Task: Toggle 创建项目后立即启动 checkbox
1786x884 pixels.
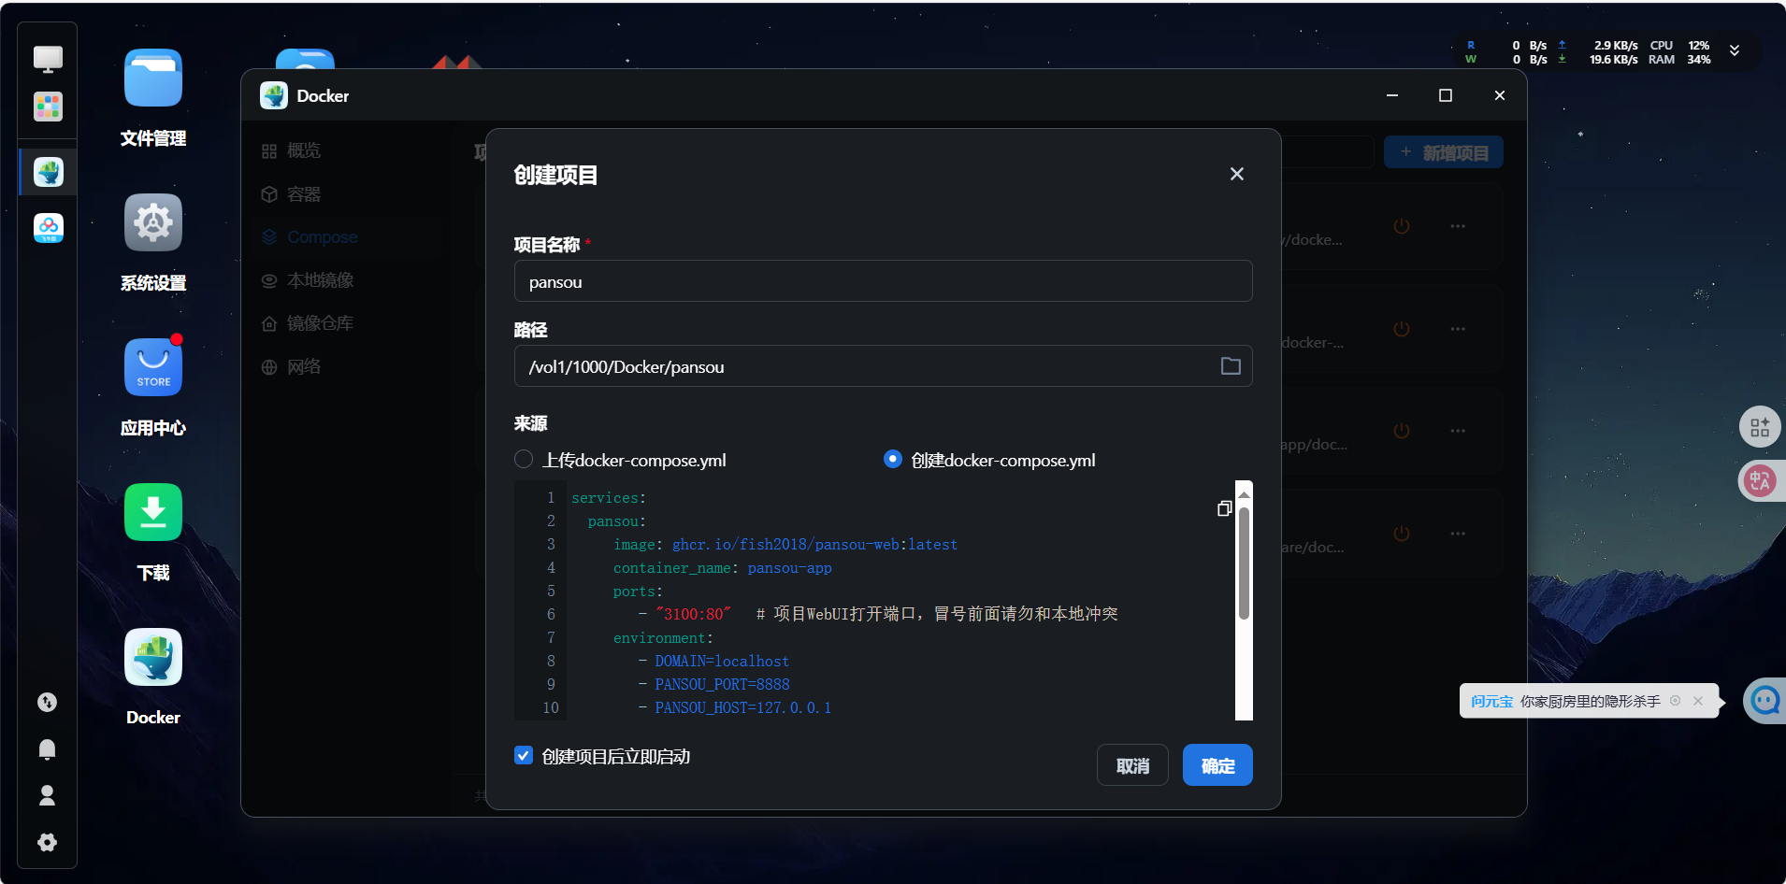Action: (524, 755)
